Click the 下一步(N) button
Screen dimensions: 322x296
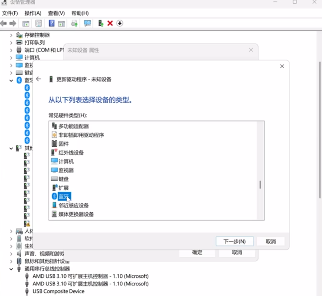(x=235, y=241)
